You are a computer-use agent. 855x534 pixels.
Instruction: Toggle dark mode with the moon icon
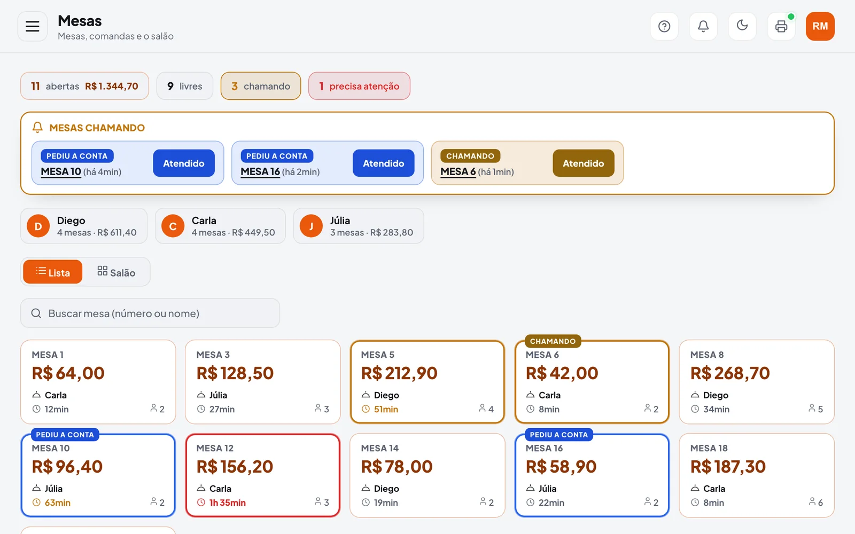coord(742,26)
